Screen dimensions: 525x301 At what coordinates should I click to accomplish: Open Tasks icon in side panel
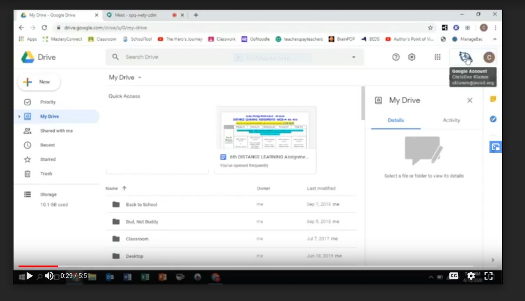point(493,119)
